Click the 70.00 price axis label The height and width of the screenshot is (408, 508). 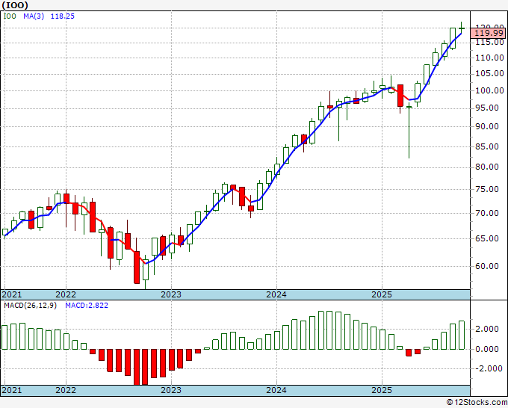point(487,213)
